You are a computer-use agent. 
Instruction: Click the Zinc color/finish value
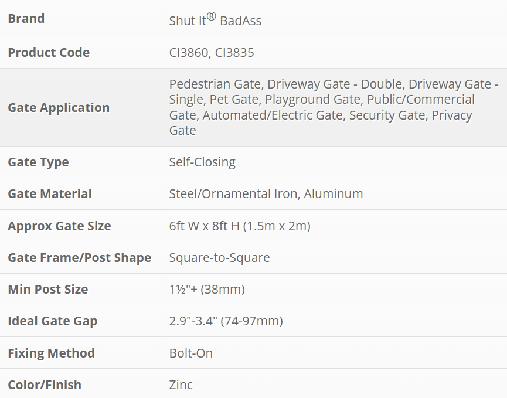(181, 385)
